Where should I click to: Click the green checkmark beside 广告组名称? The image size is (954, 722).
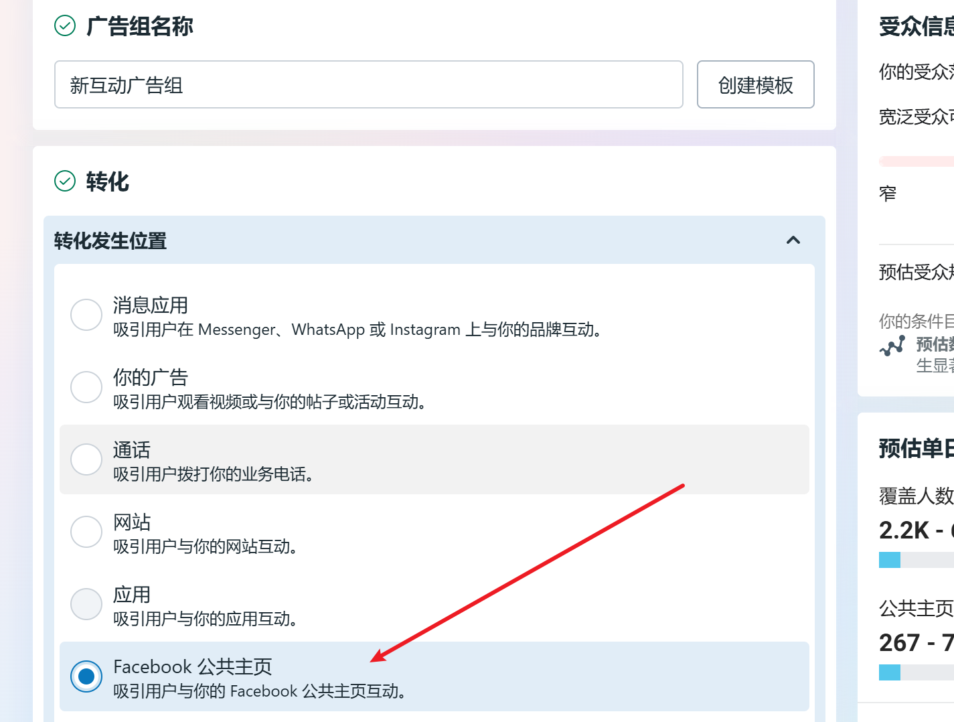coord(65,26)
